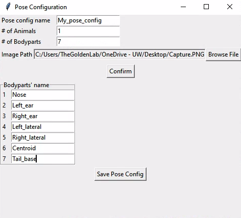Open the Browse File dialog
Screen dimensions: 241x218
point(223,54)
